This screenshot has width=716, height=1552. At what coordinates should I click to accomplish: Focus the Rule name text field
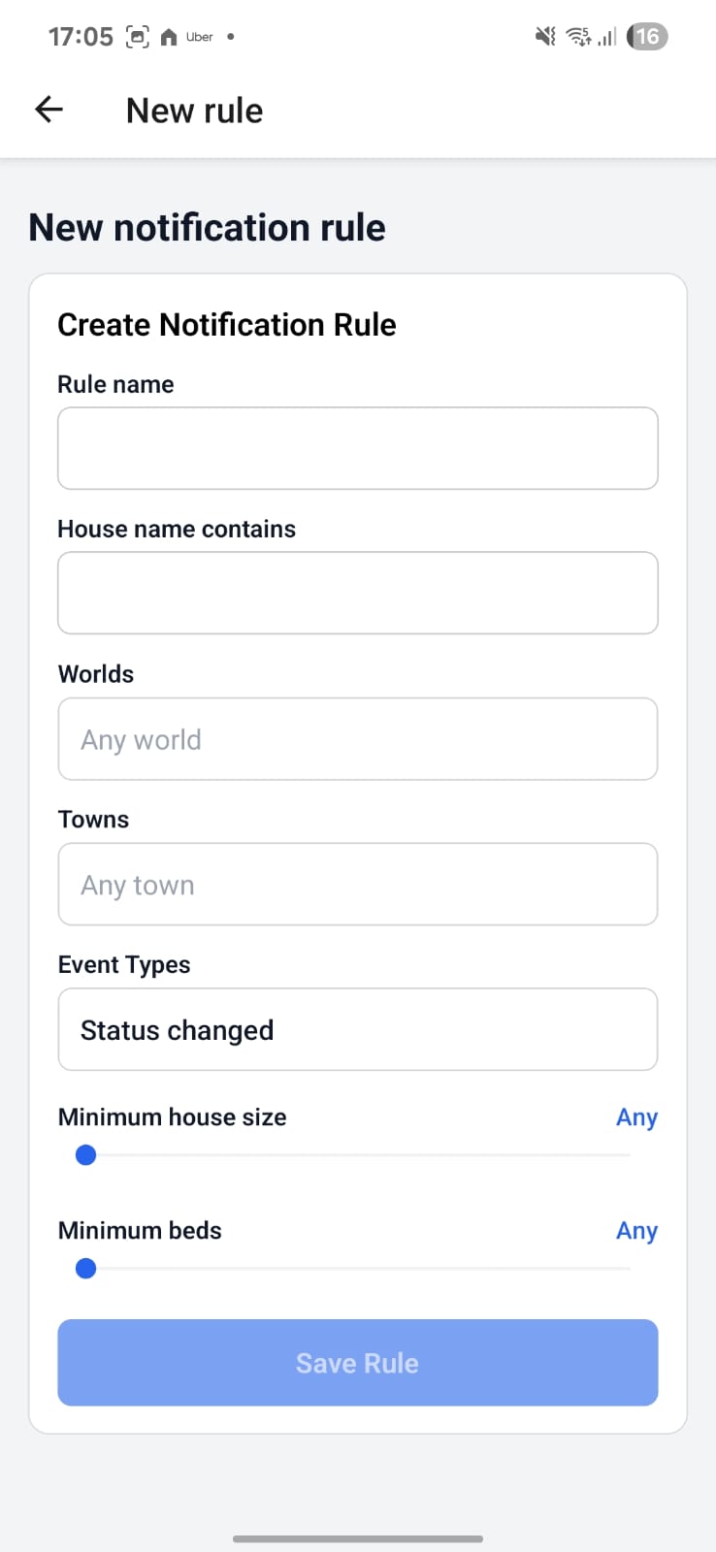click(x=358, y=448)
